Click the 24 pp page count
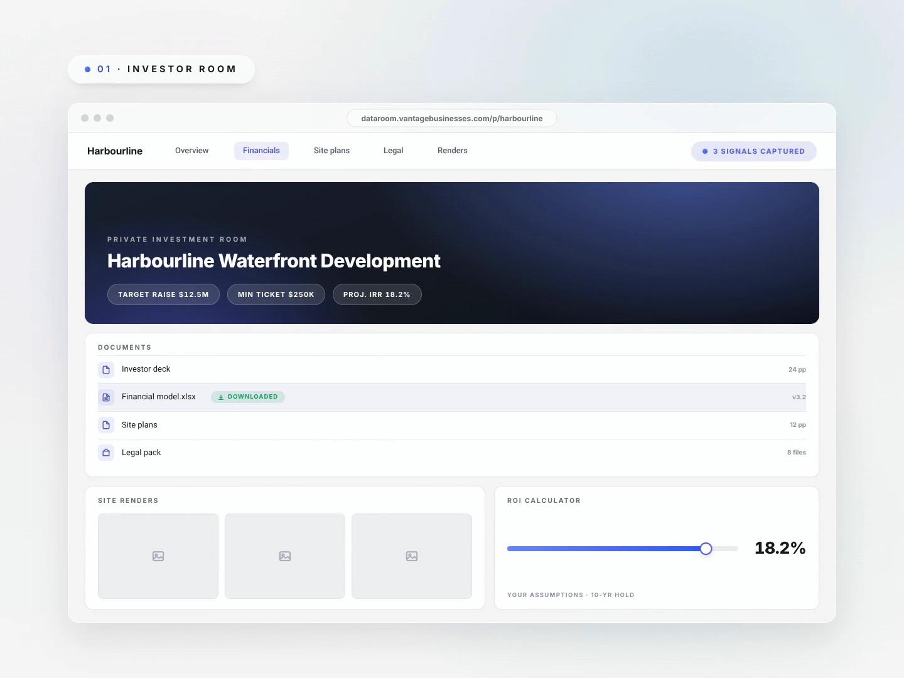The image size is (904, 678). (x=797, y=370)
